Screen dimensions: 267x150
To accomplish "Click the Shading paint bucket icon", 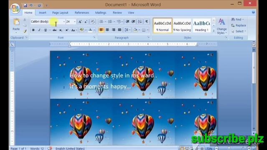I will tap(135, 30).
